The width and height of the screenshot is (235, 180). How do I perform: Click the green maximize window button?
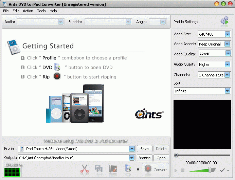pos(223,4)
